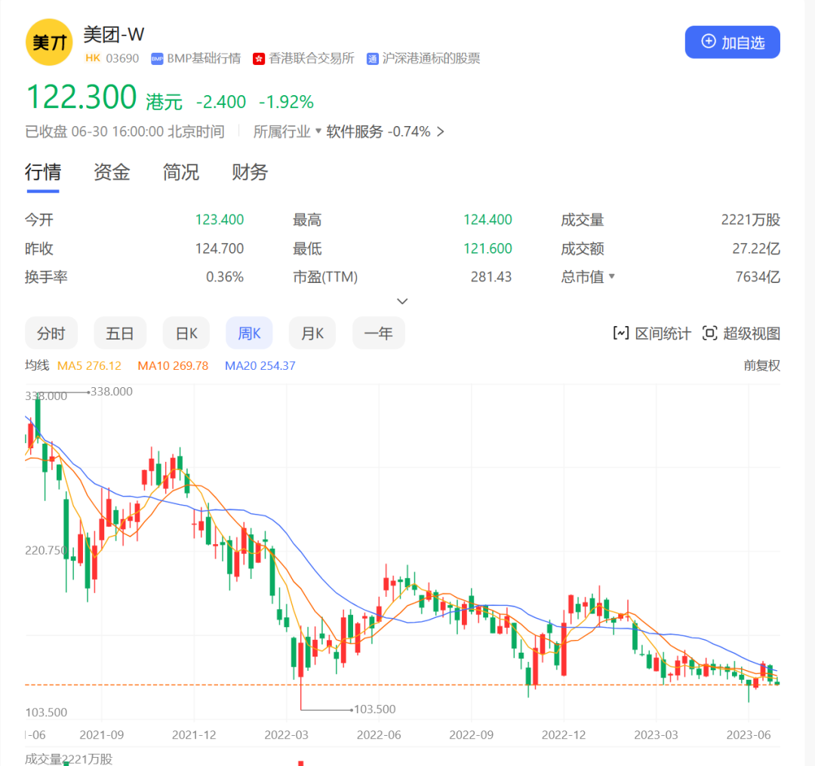Click the Hong Kong exchange flag icon
Image resolution: width=815 pixels, height=766 pixels.
pos(260,59)
